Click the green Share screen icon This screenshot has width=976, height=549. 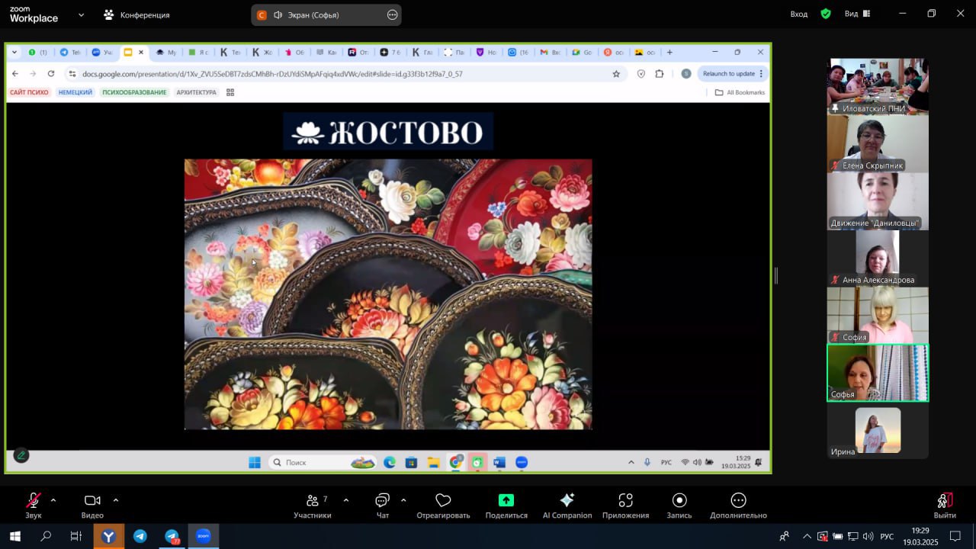(506, 501)
